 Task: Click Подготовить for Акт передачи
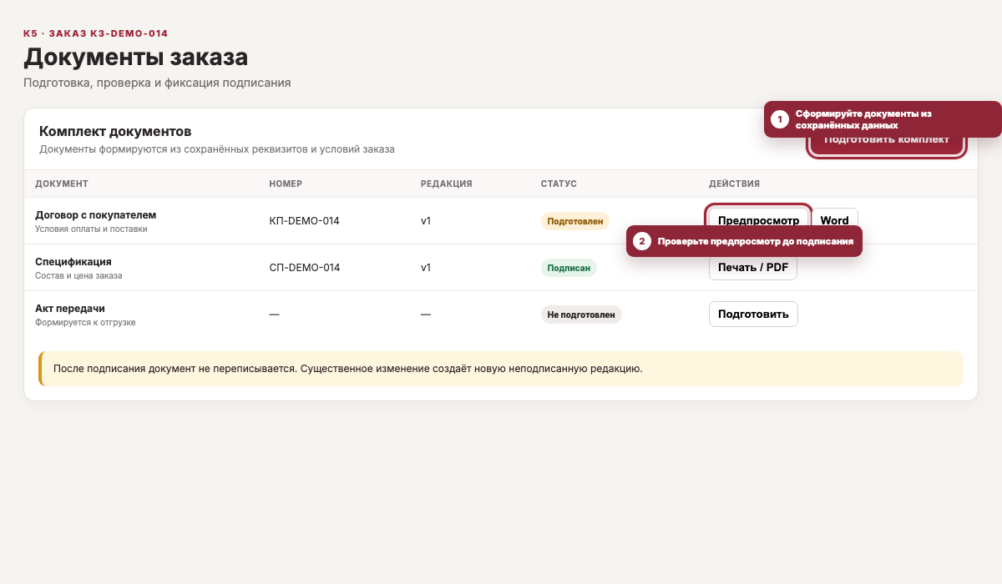pos(753,315)
